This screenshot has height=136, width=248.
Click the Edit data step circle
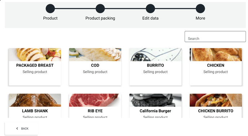click(150, 9)
